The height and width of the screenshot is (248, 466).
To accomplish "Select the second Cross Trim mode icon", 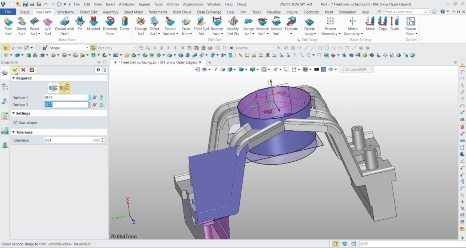I will coord(64,88).
